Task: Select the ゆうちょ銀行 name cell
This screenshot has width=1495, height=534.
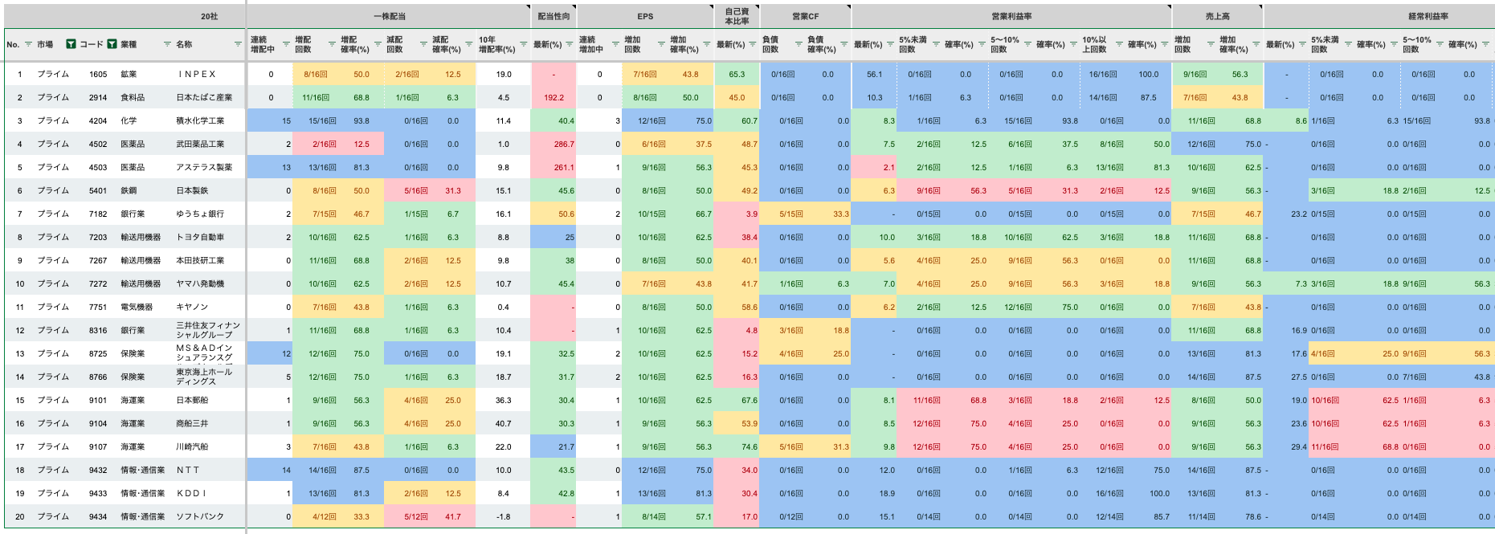Action: 209,214
